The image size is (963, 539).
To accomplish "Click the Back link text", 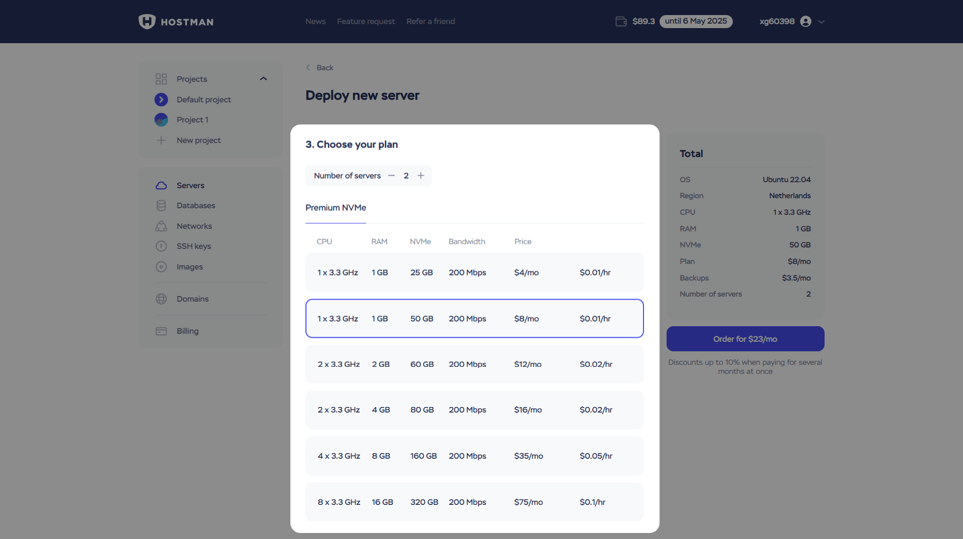I will 325,67.
